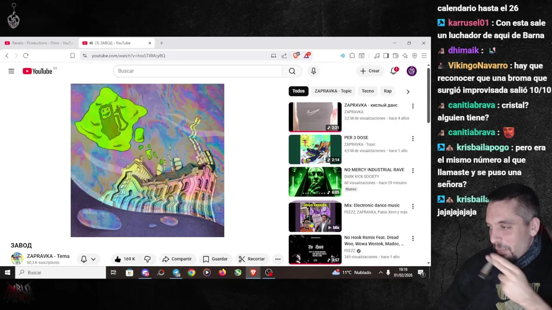Select the Rap filter chip

tap(388, 91)
